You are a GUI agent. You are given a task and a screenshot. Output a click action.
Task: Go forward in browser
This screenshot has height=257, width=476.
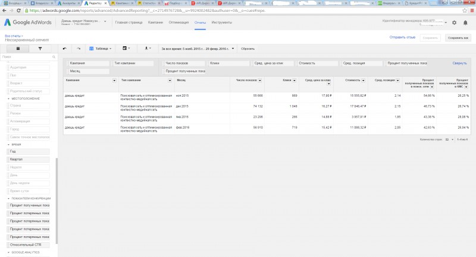pos(11,10)
